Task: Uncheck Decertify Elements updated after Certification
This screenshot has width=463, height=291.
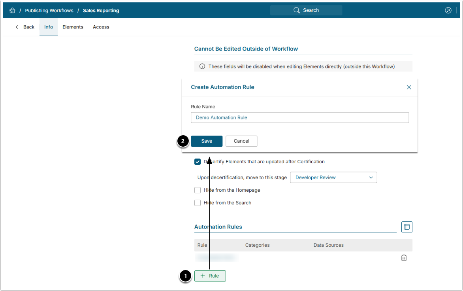Action: 198,162
